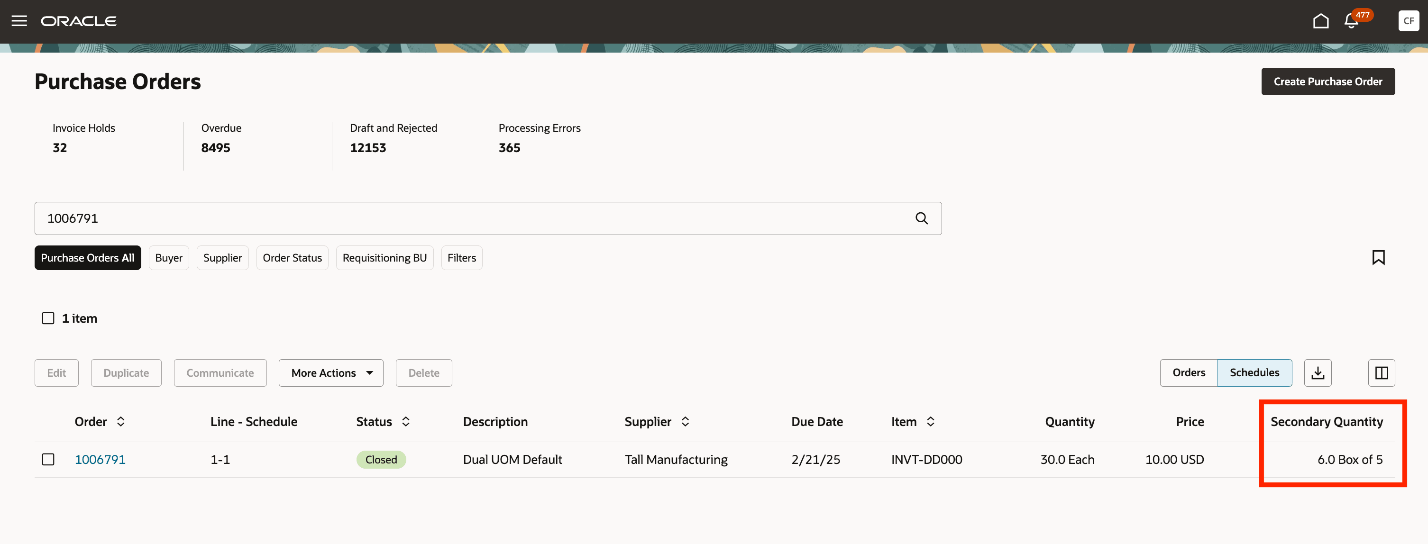
Task: Go to the Home icon
Action: tap(1320, 21)
